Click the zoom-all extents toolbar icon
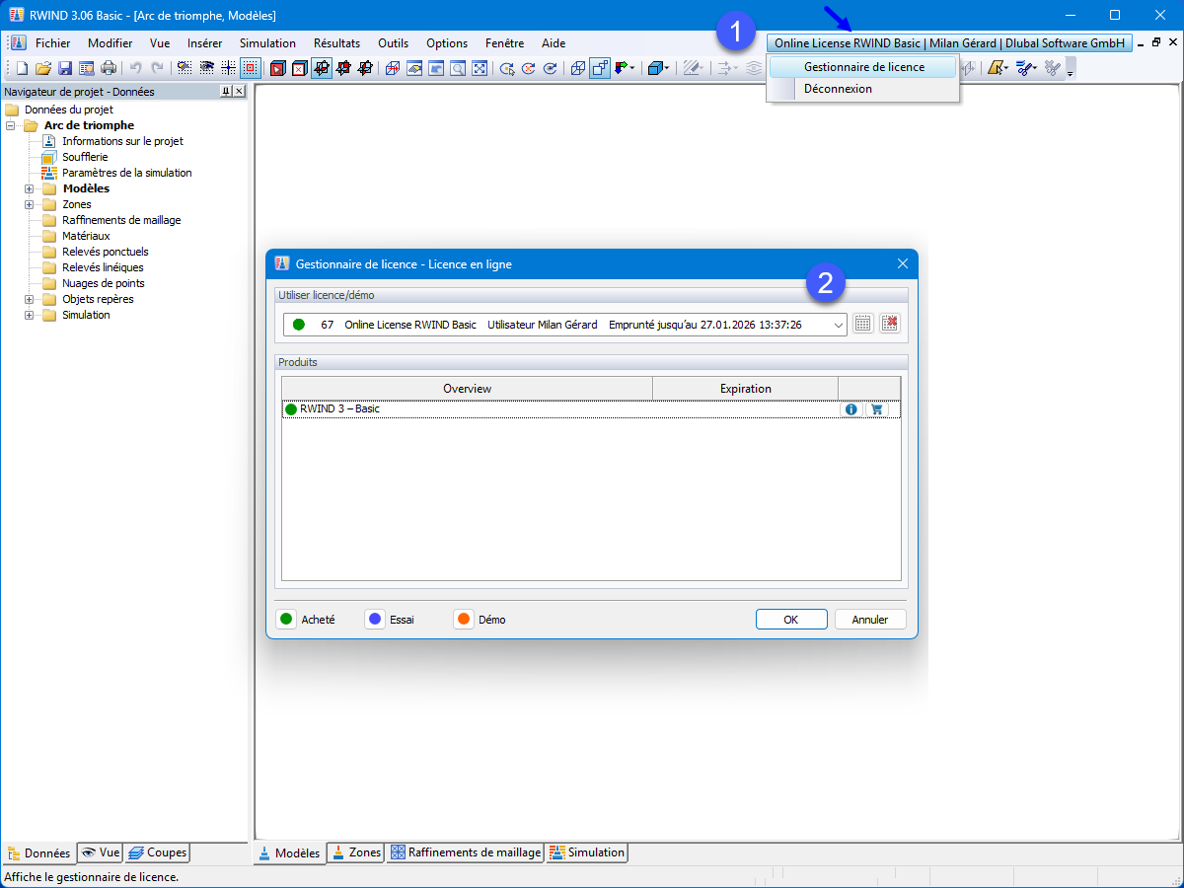1184x888 pixels. (480, 68)
